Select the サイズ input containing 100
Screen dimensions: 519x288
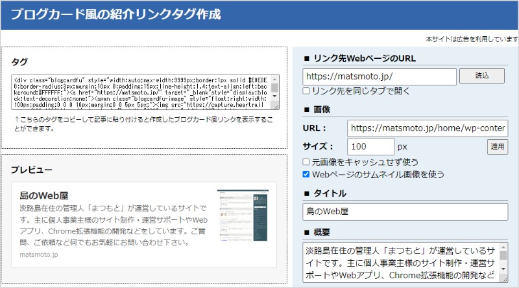(x=370, y=146)
